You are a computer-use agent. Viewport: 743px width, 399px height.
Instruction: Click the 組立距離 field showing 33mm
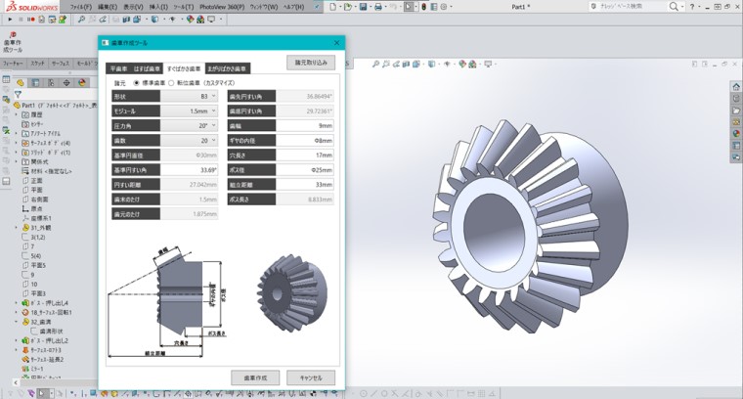305,184
